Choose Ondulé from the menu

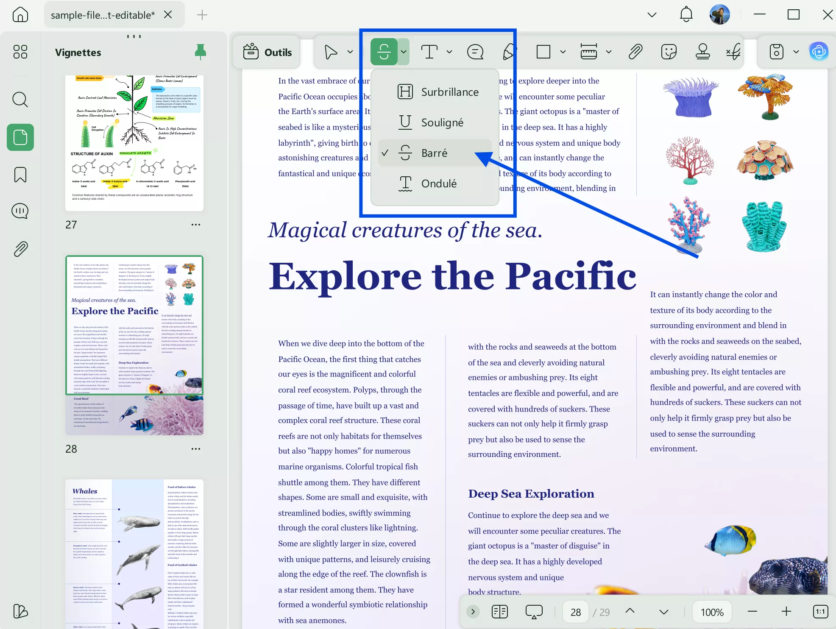coord(439,184)
